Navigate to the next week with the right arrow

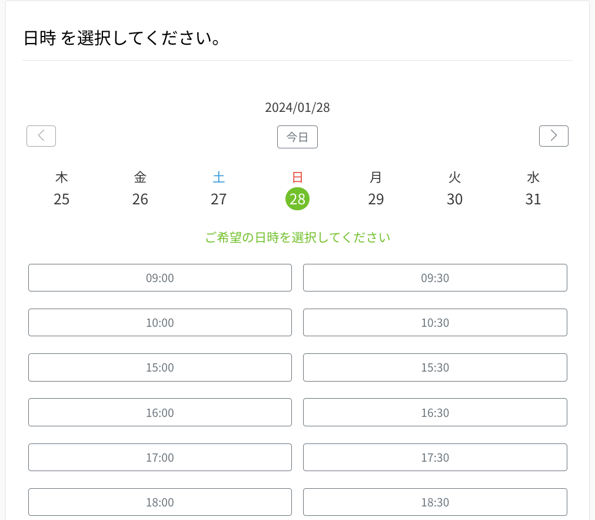coord(553,135)
